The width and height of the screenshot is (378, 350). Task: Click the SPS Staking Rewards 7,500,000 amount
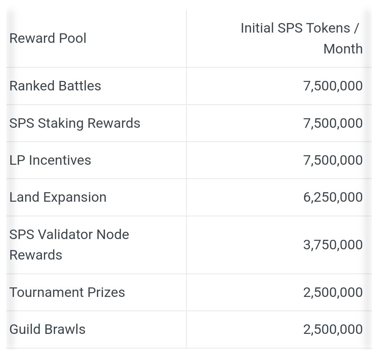pos(333,123)
